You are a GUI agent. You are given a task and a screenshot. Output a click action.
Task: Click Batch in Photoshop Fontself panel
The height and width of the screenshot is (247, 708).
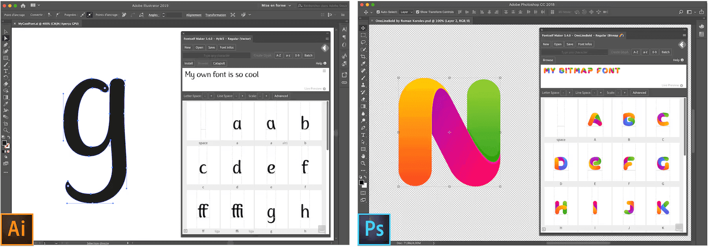(x=666, y=52)
